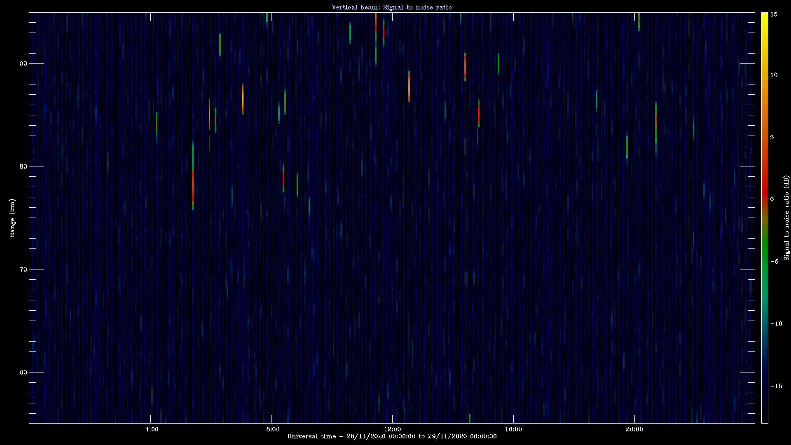Click the red echo streak near 79 km after 8:00
Viewport: 791px width, 445px height.
tap(283, 178)
